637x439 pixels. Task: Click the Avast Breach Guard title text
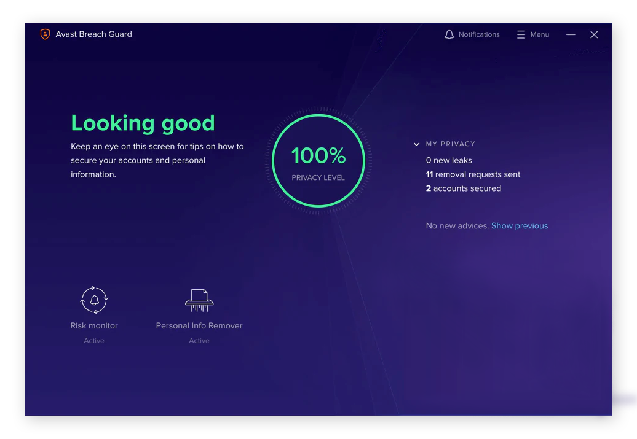point(94,34)
